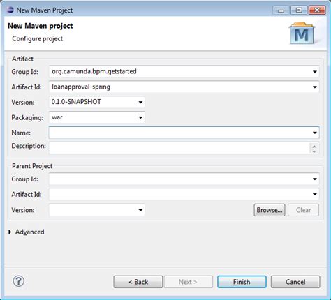Click the Finish button
This screenshot has width=331, height=300.
pos(242,282)
